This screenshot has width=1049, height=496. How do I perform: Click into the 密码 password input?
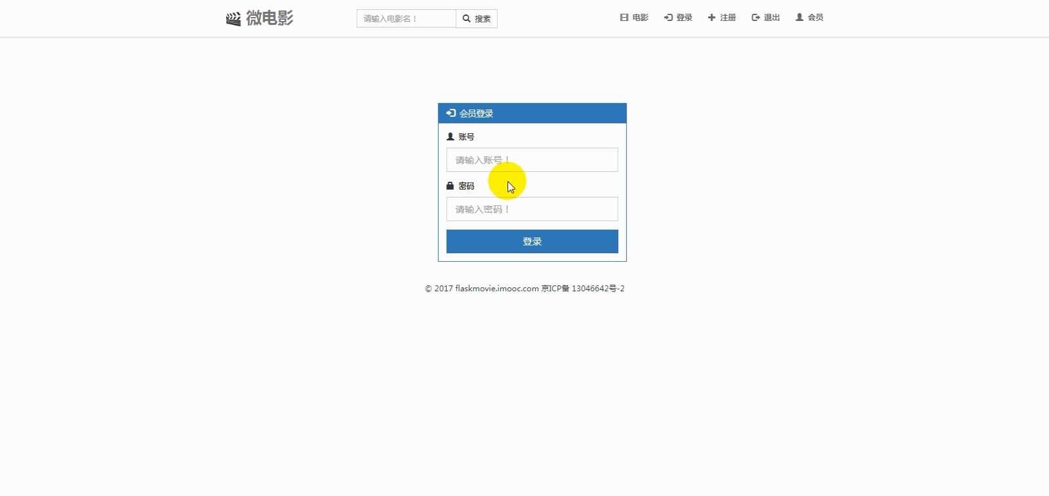(532, 209)
